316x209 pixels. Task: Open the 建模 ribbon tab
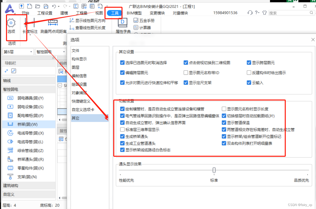coord(64,13)
